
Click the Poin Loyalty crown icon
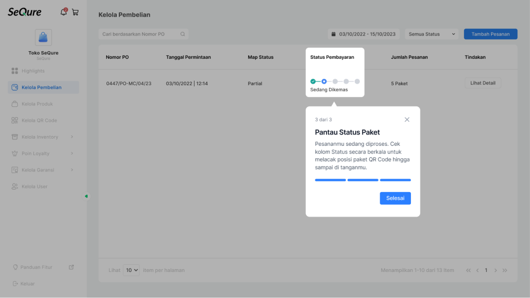(14, 153)
